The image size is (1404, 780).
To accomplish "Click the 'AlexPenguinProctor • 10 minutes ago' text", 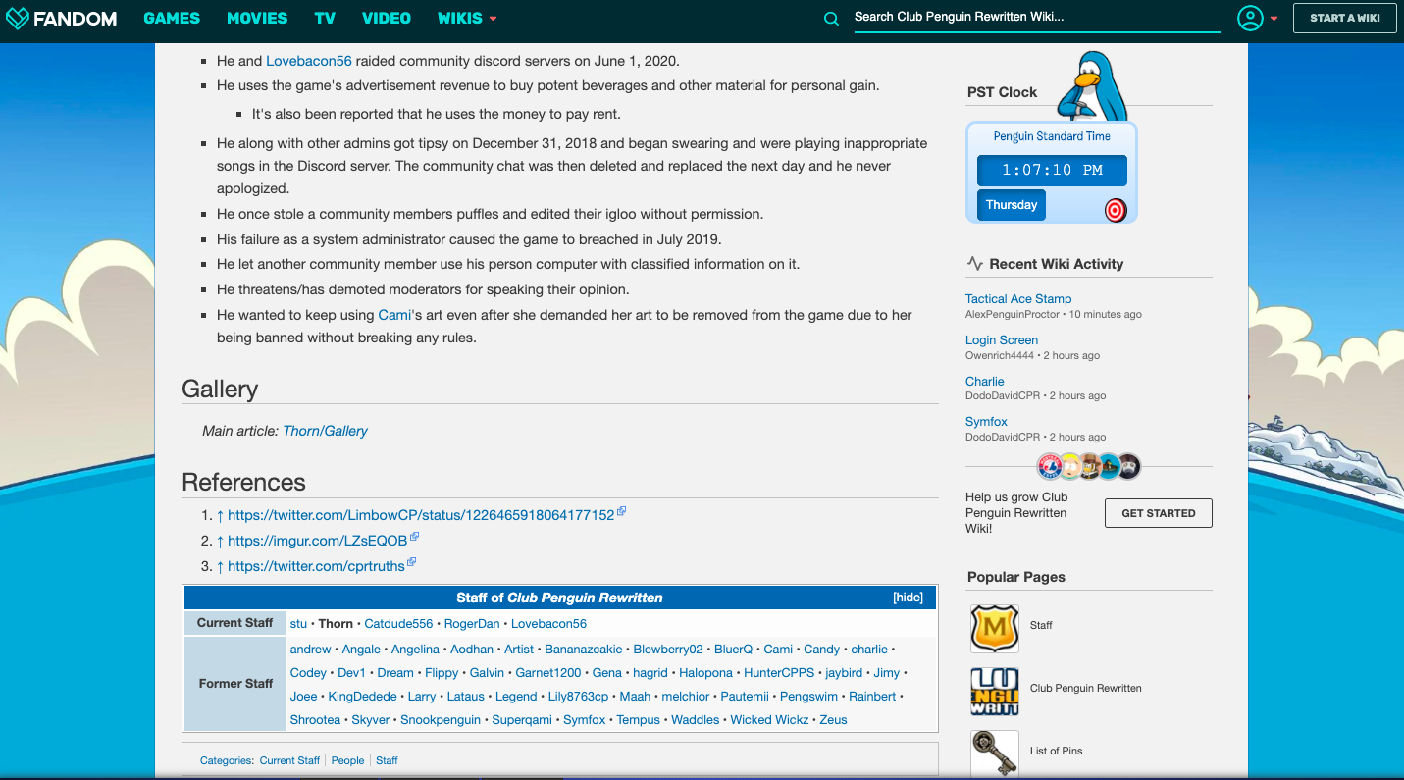I will pyautogui.click(x=1053, y=315).
